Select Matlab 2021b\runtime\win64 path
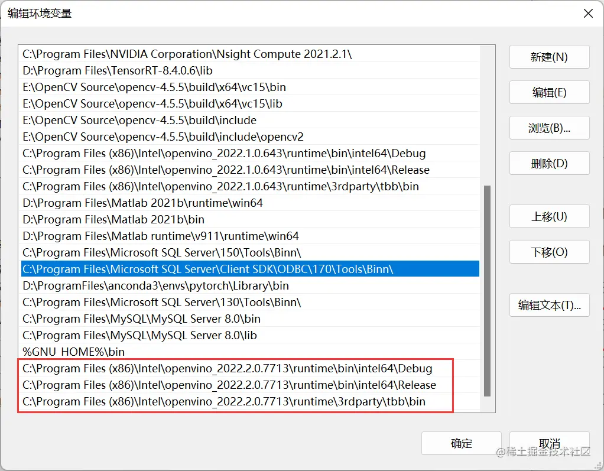The width and height of the screenshot is (604, 471). [x=251, y=203]
